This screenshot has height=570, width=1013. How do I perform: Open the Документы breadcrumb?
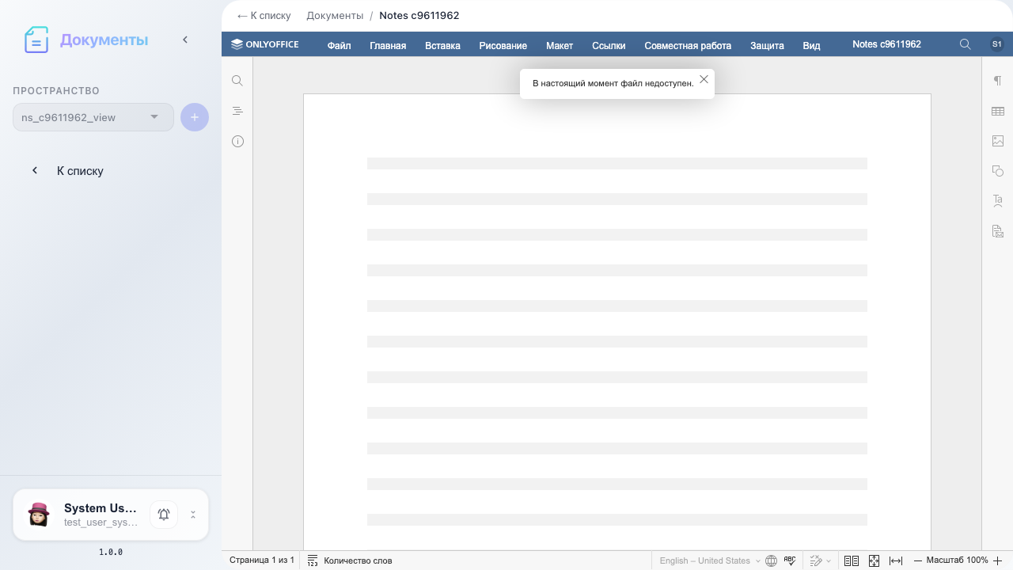pos(335,16)
